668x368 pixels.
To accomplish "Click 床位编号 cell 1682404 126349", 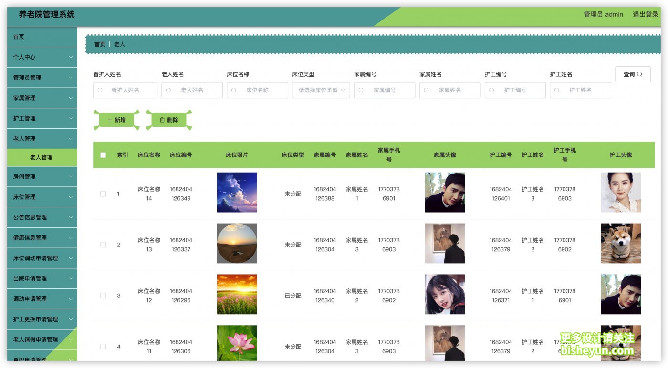I will [181, 194].
